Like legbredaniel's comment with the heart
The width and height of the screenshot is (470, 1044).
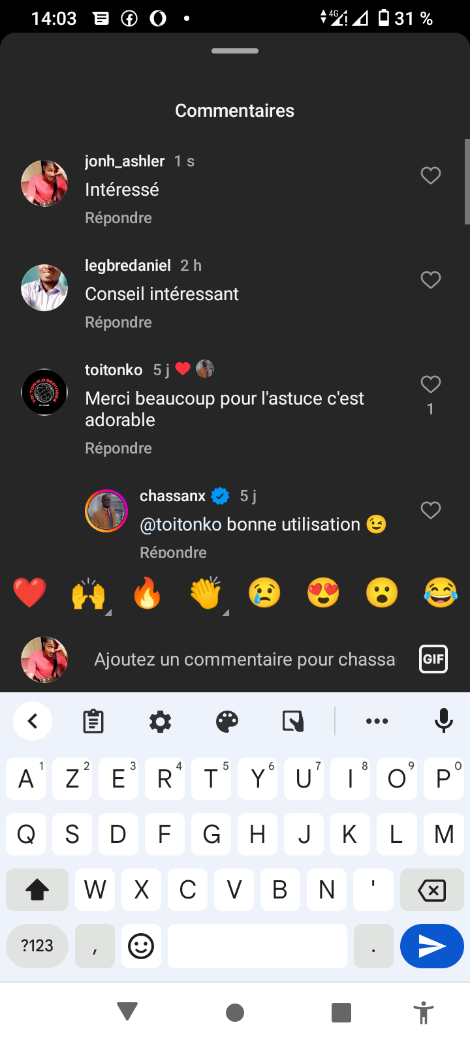pyautogui.click(x=430, y=280)
